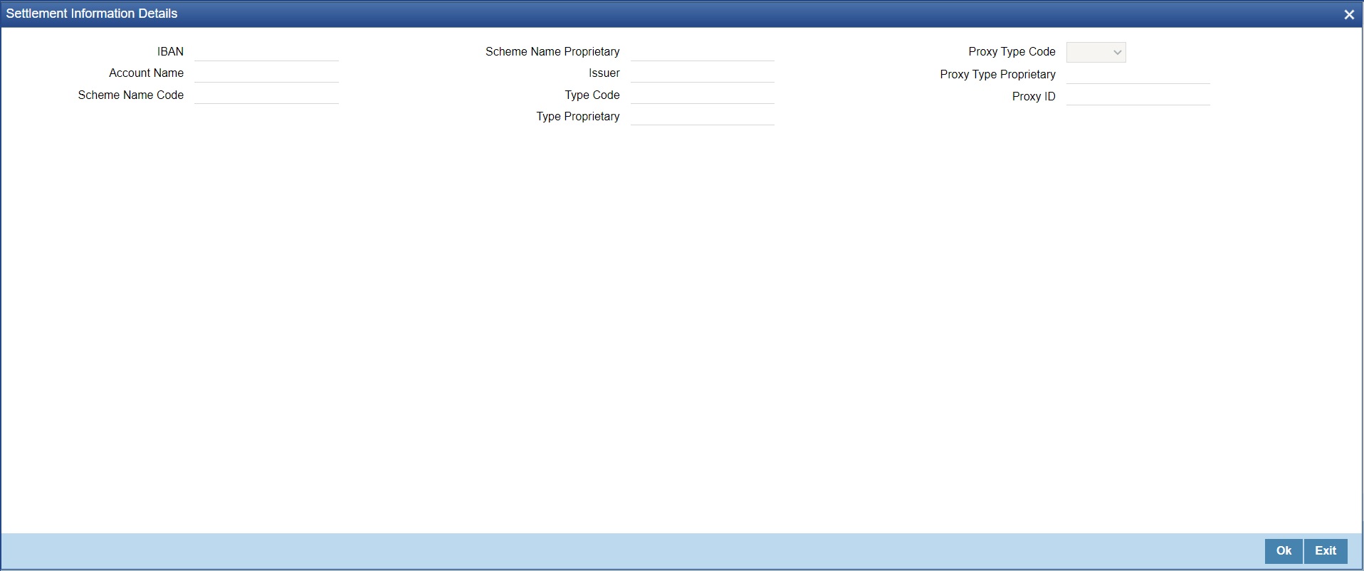Click the IBAN label text
Screen dimensions: 1364x571
pos(170,52)
